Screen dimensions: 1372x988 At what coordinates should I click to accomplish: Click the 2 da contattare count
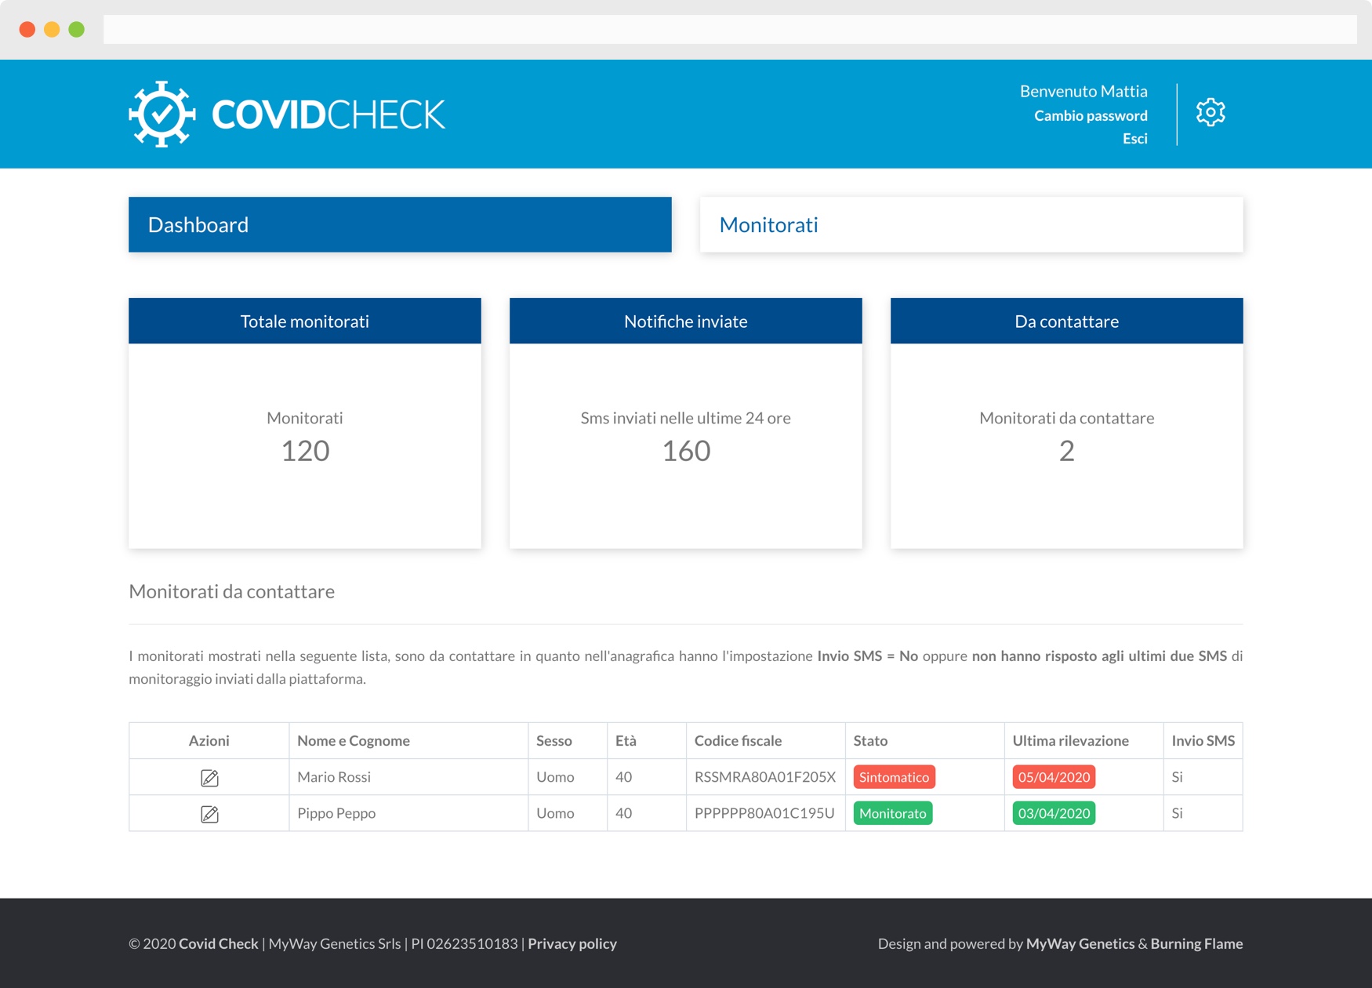click(1067, 451)
